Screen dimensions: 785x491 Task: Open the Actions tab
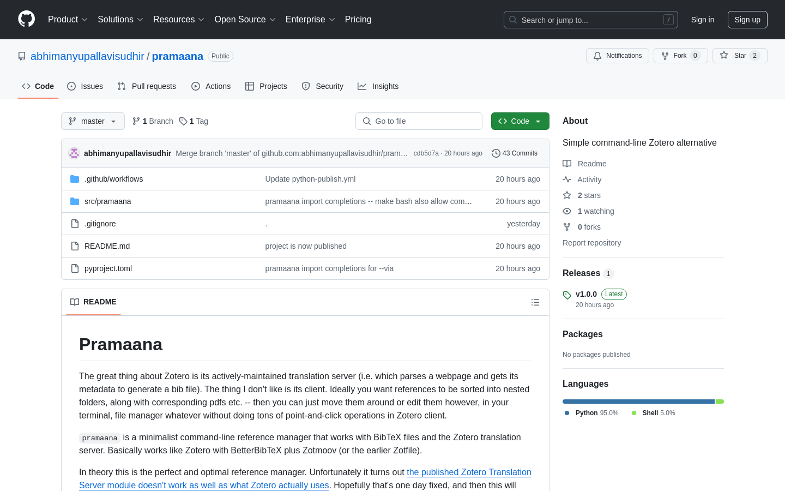point(211,86)
